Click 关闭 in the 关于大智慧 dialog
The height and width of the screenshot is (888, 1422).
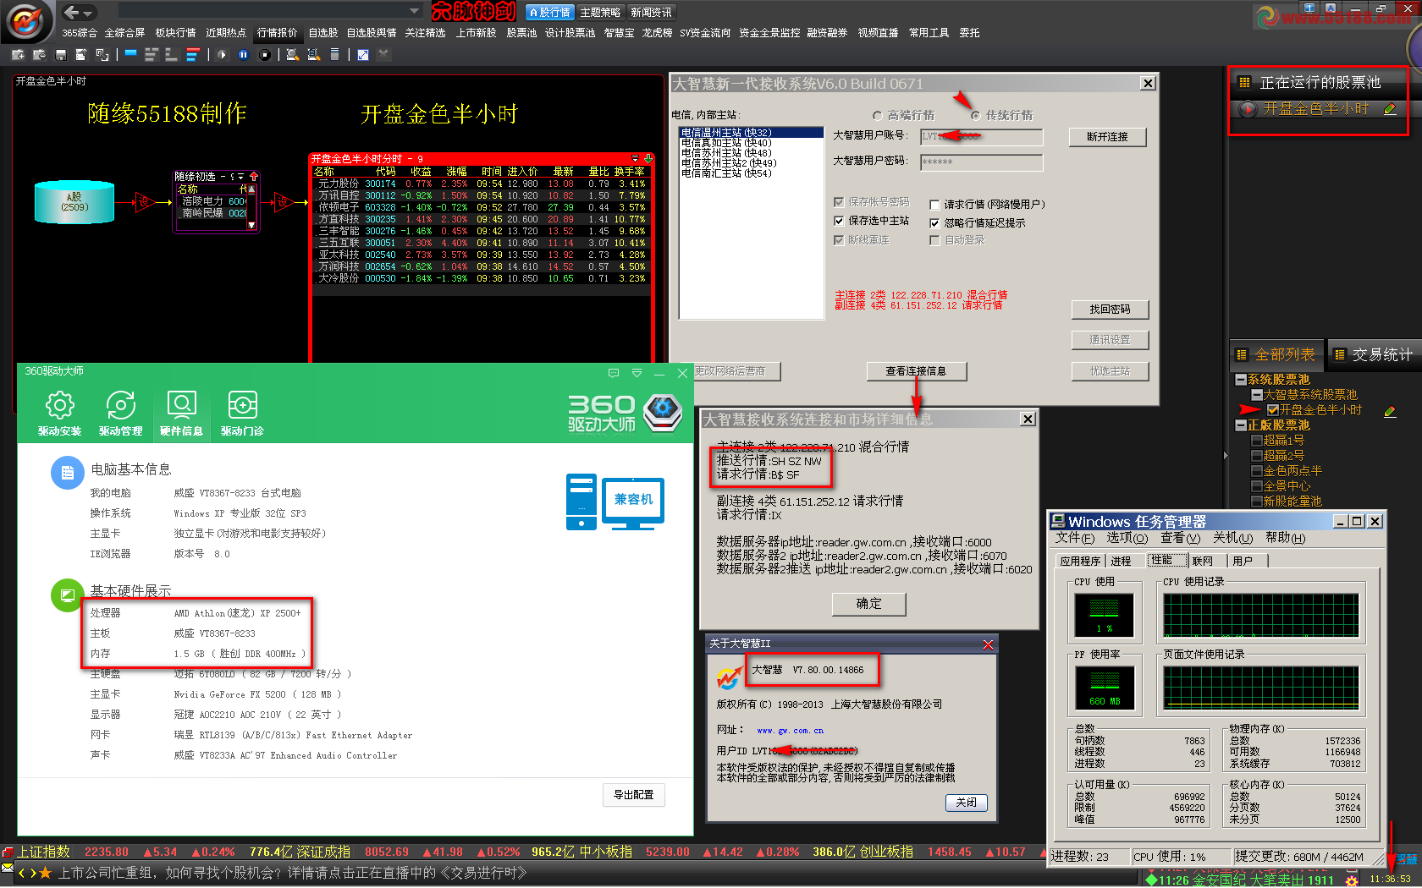[x=966, y=803]
